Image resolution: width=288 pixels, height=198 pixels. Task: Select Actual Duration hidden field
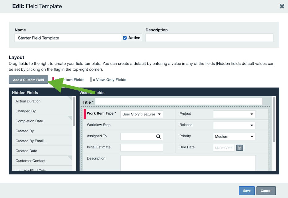click(42, 101)
